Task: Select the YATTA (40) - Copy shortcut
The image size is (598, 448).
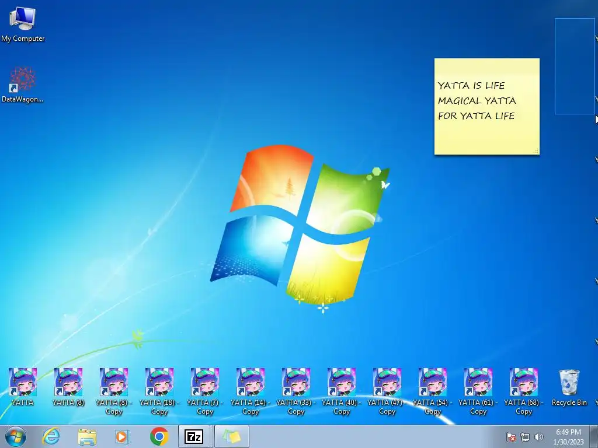Action: pos(341,391)
